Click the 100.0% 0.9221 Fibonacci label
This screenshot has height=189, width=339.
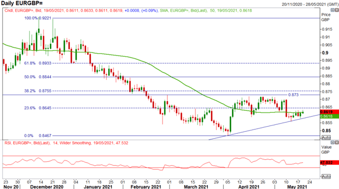pos(37,18)
